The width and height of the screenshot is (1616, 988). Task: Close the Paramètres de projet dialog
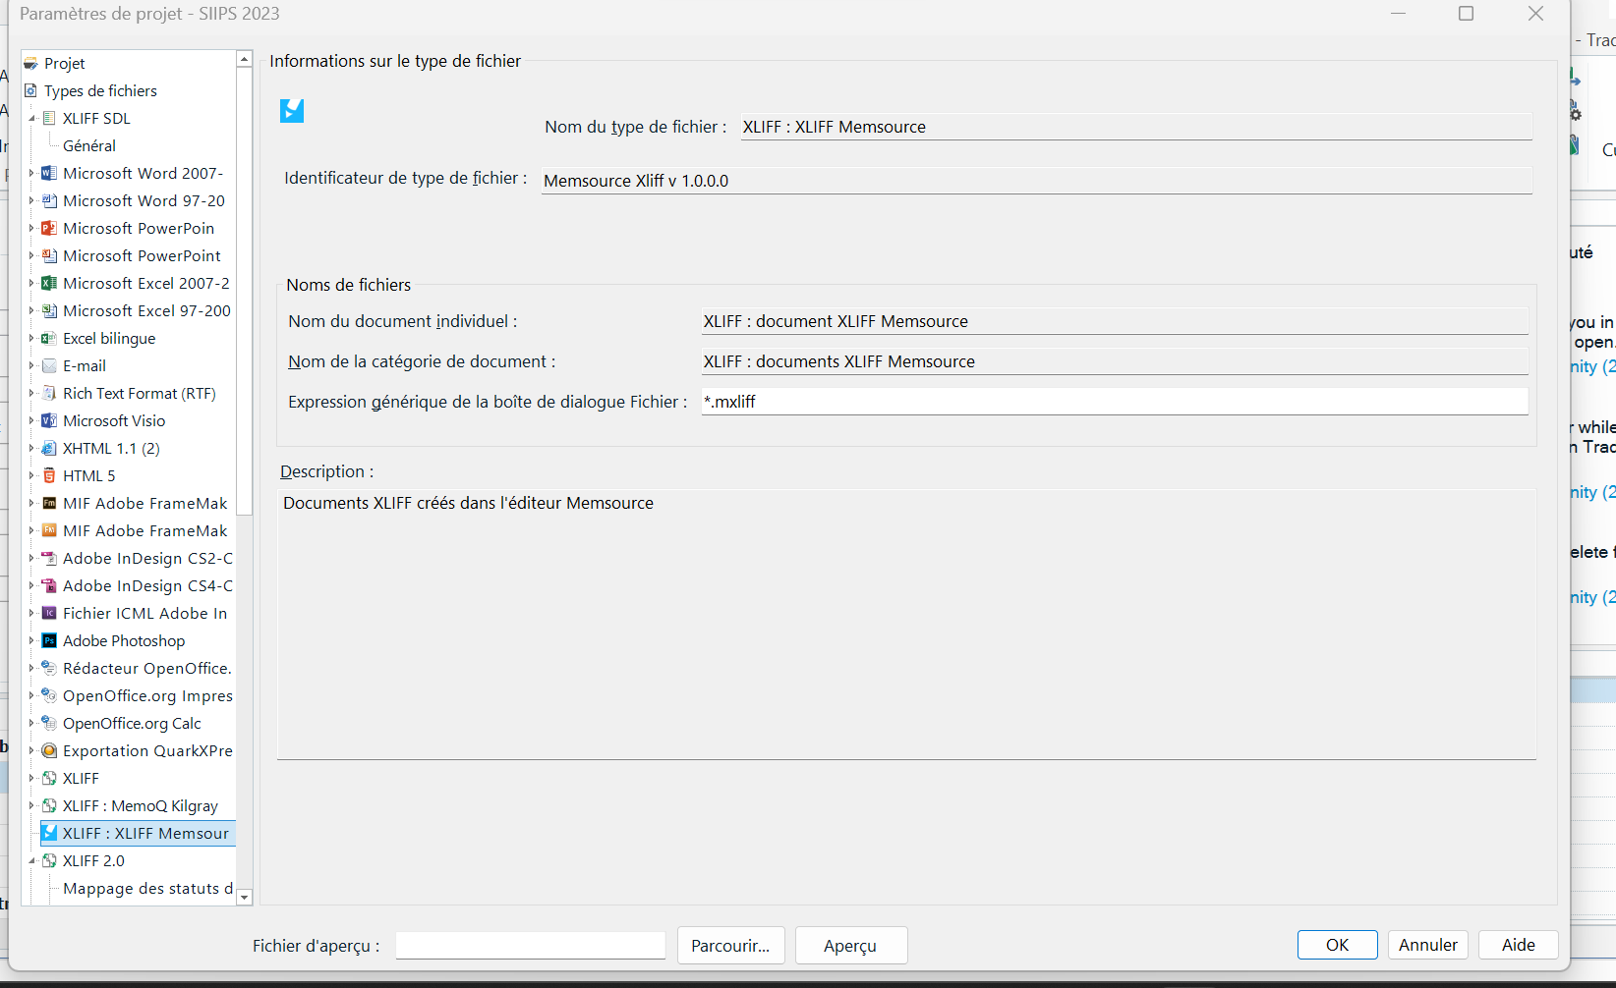point(1535,14)
